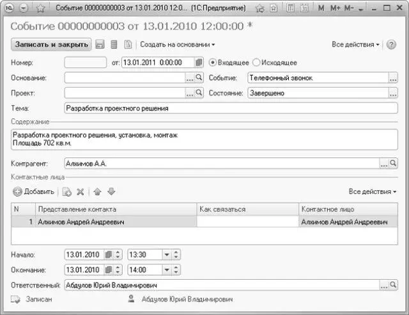Click the copy row icon in contacts toolbar
Screen dimensions: 409x315
(66, 192)
